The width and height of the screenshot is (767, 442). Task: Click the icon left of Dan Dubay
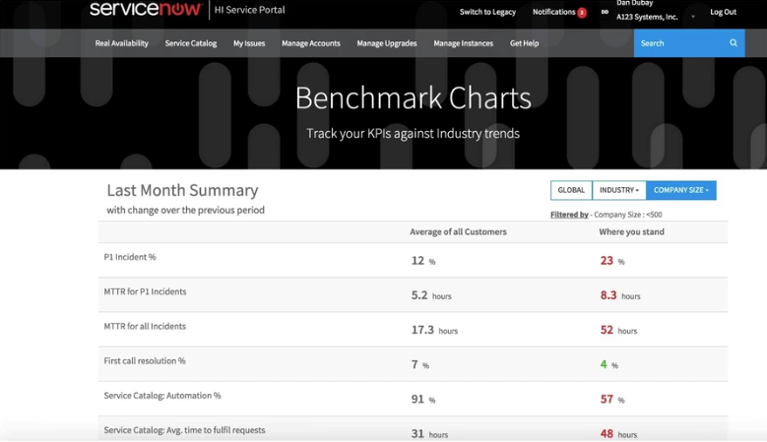pos(606,12)
